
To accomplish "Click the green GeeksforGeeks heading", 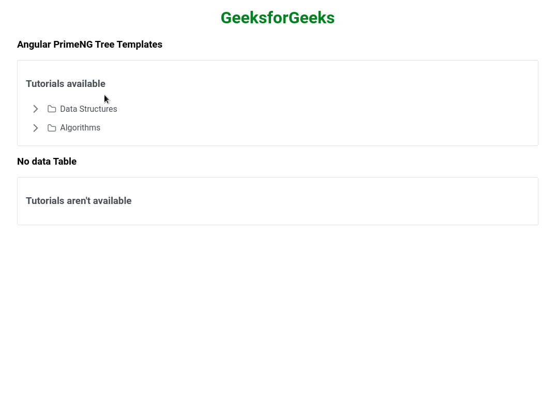I will click(x=277, y=18).
